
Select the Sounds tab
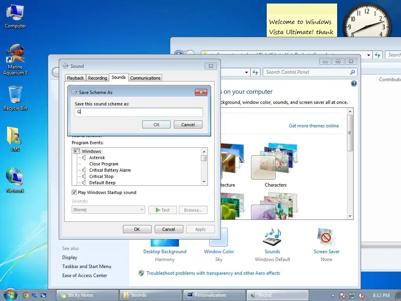point(119,77)
